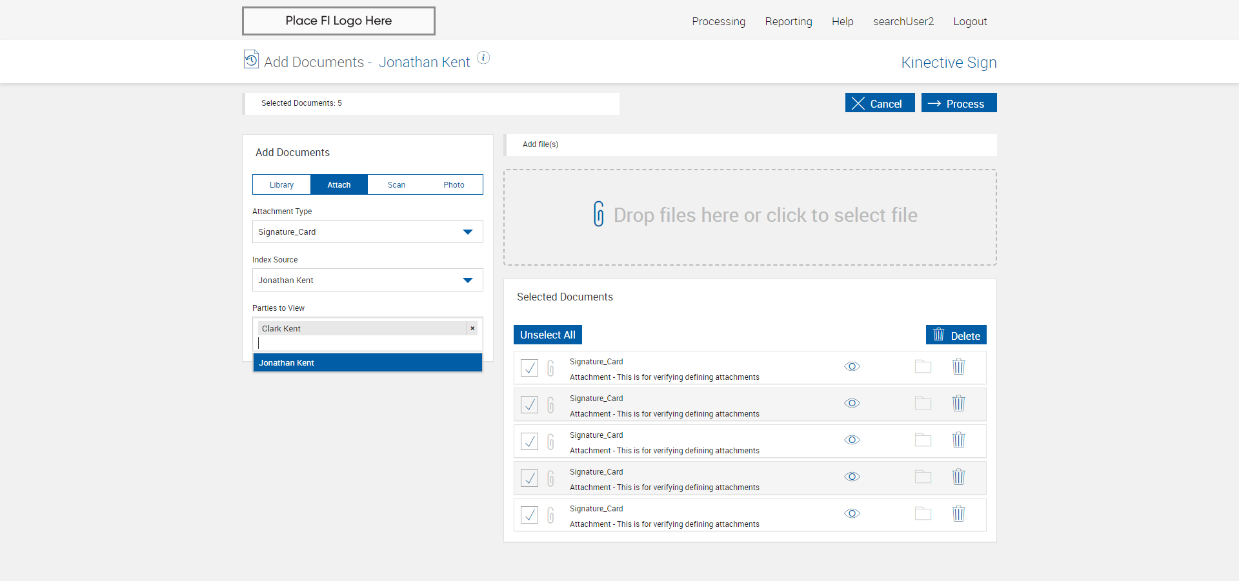Toggle the third Signature_Card checkbox
1239x581 pixels.
(x=529, y=441)
